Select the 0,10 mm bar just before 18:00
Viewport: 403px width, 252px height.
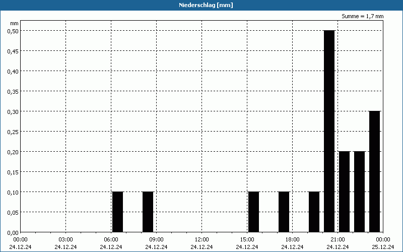[x=284, y=212]
